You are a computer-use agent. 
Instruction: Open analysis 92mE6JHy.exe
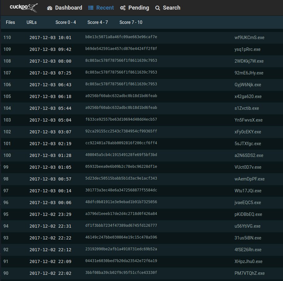pos(249,73)
